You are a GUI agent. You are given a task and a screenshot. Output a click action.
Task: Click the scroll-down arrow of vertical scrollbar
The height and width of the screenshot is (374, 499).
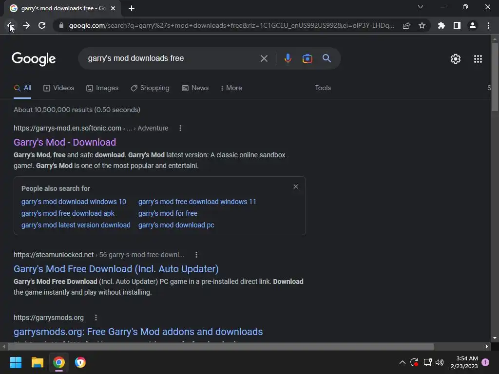(x=495, y=338)
